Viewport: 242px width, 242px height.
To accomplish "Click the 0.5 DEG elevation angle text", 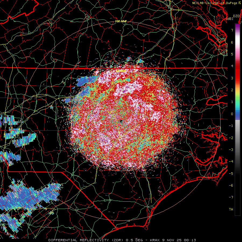I will pos(134,240).
